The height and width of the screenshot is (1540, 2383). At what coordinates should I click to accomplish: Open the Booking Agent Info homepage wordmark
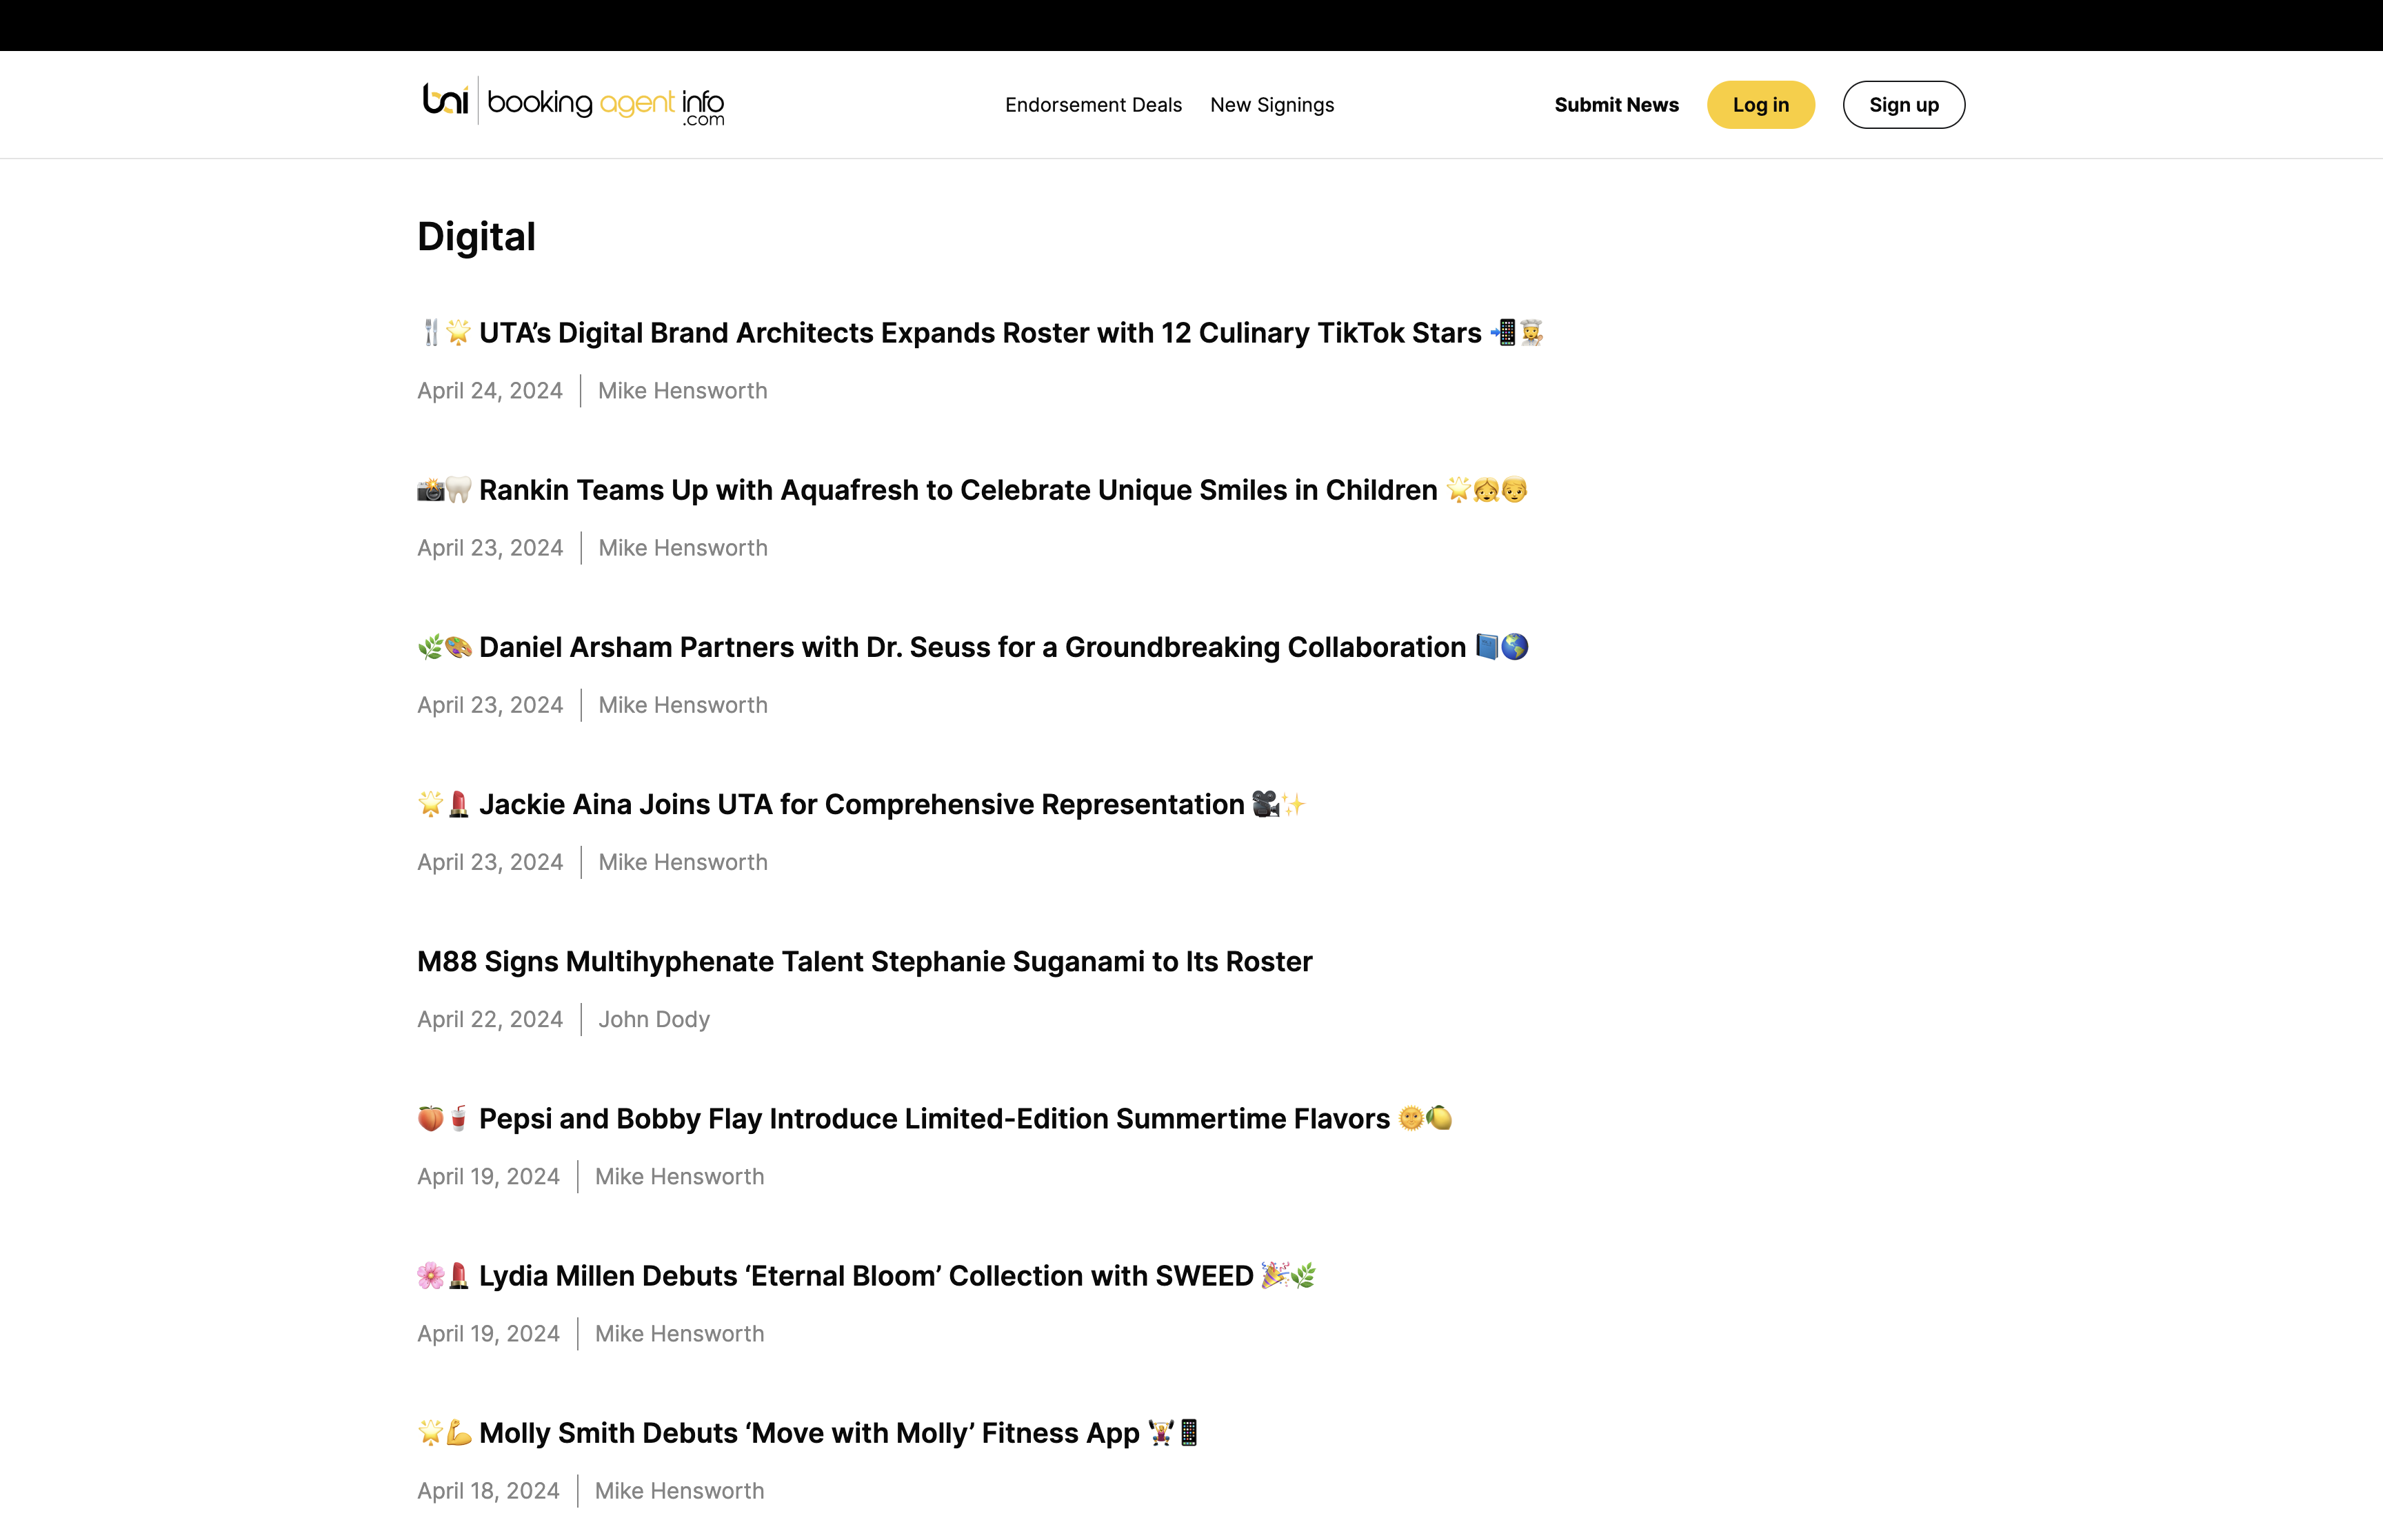pyautogui.click(x=606, y=104)
